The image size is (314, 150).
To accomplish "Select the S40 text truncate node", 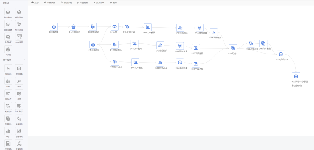I will point(147,27).
